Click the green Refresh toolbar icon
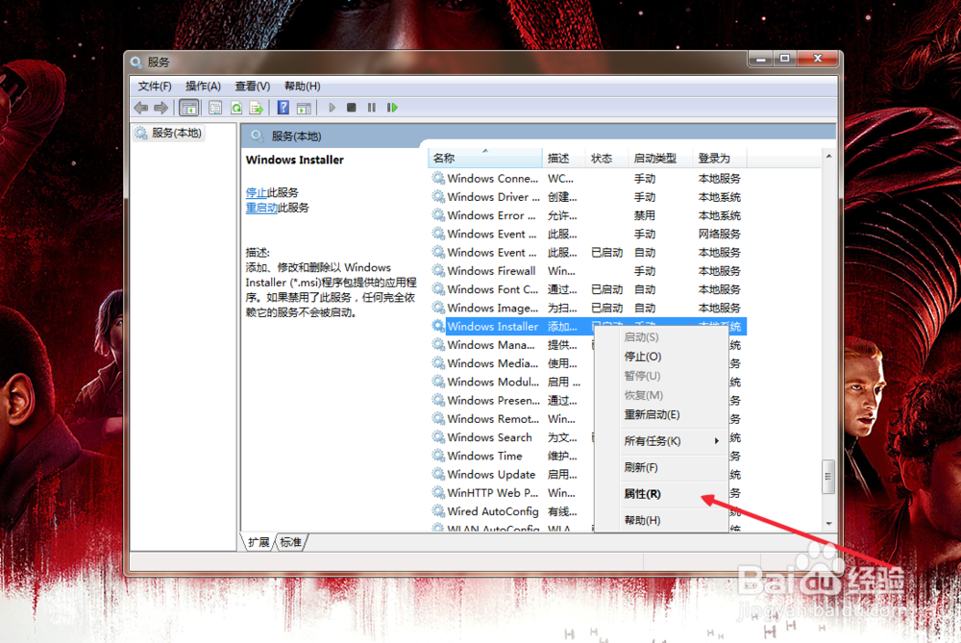This screenshot has width=961, height=643. pyautogui.click(x=236, y=108)
